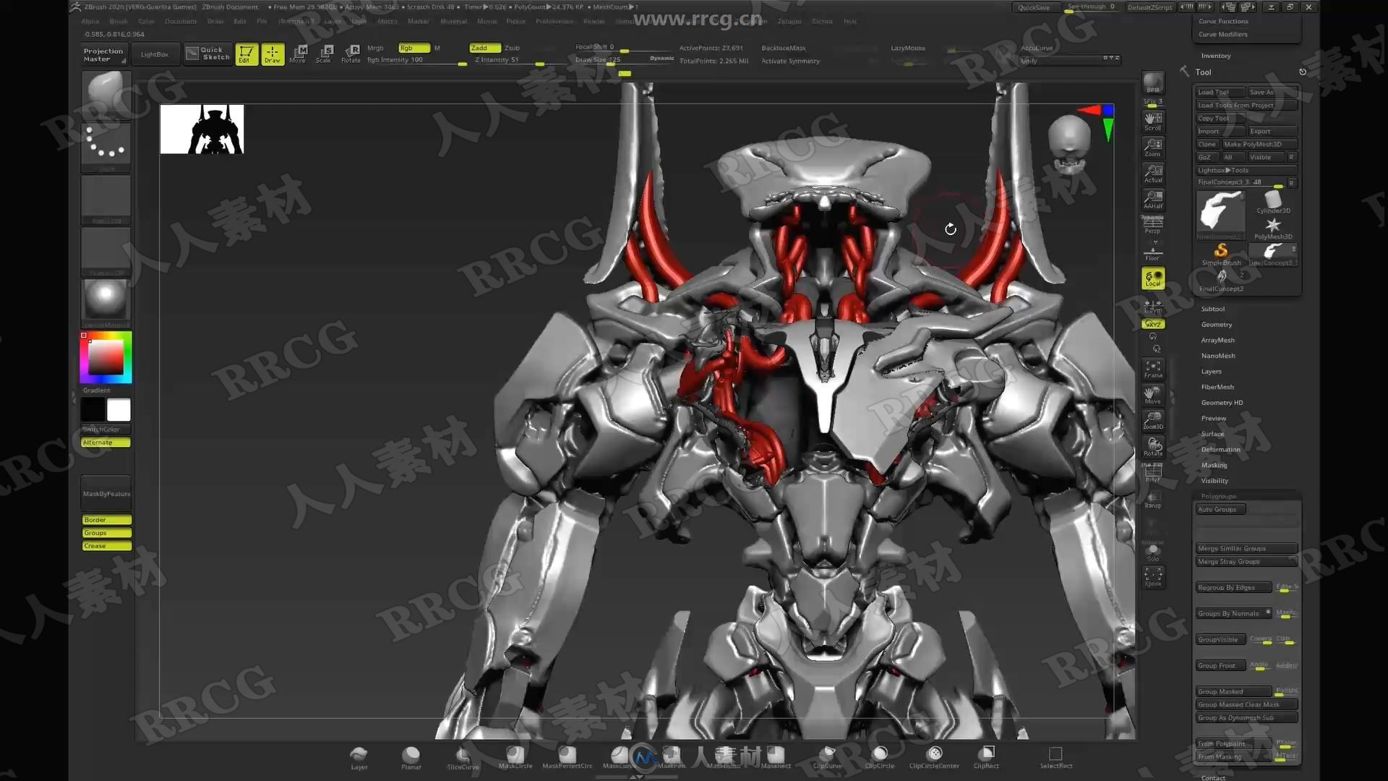
Task: Open the Alpha menu
Action: click(x=90, y=21)
